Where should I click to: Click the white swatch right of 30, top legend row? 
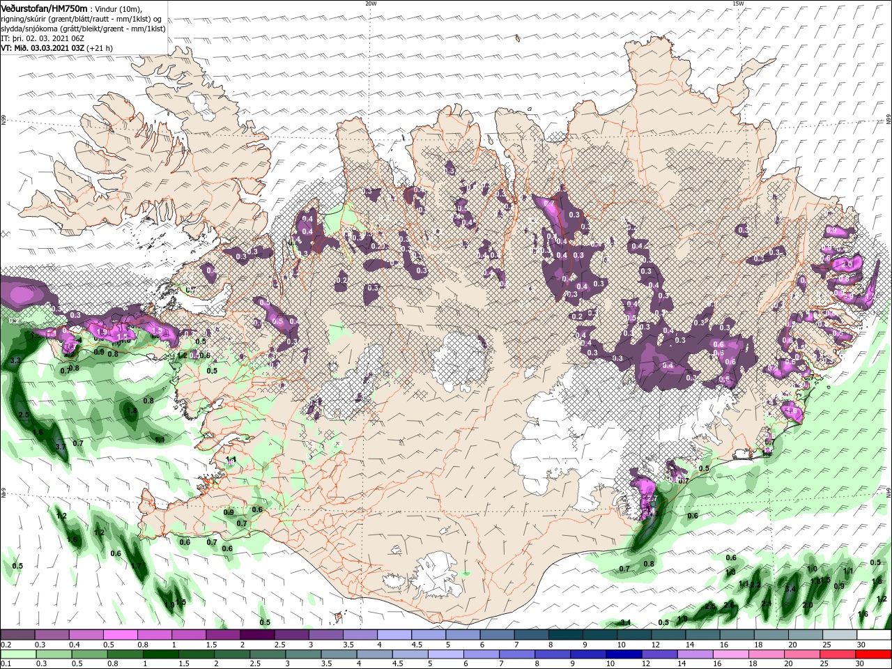coord(874,635)
